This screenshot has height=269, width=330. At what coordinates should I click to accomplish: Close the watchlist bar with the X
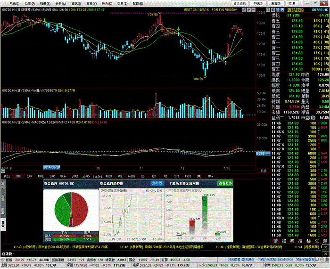pos(326,254)
